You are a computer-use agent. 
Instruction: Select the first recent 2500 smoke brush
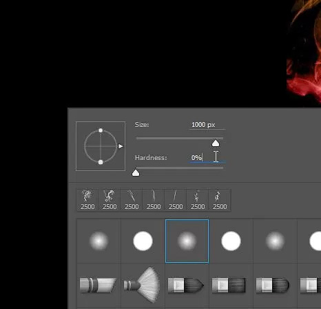[x=87, y=199]
